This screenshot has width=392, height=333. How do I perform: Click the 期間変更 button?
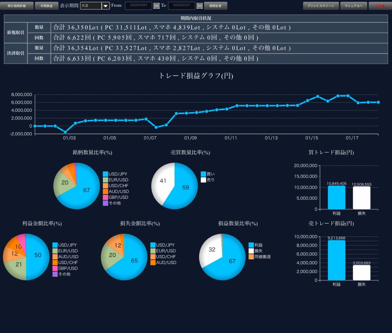point(215,6)
